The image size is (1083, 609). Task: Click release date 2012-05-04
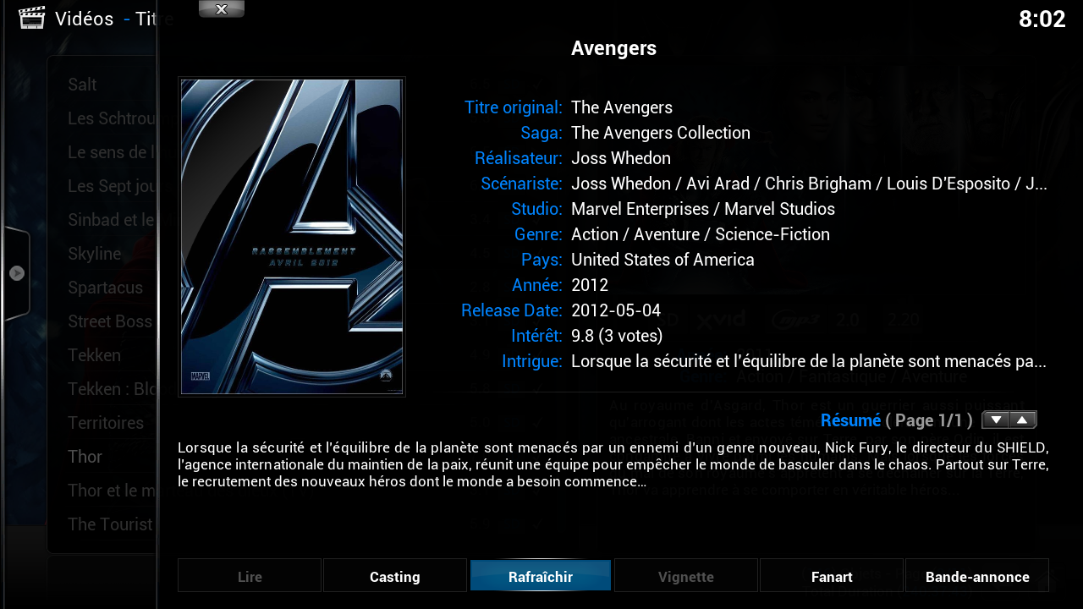tap(616, 310)
